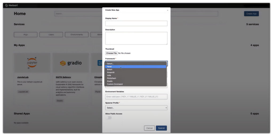273x136 pixels.
Task: Click the Jupyter logo thumbnail
Action: click(32, 63)
